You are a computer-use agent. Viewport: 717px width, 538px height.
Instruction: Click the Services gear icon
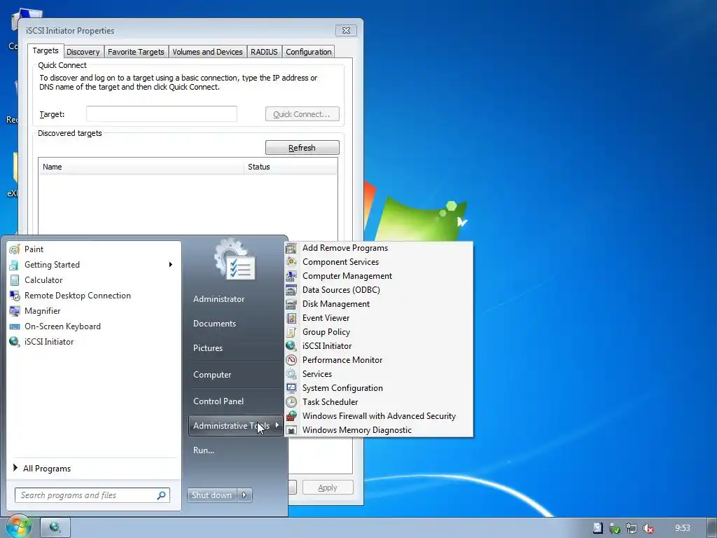[291, 374]
